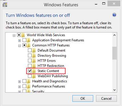Select the Application Development Features label

pos(58,40)
